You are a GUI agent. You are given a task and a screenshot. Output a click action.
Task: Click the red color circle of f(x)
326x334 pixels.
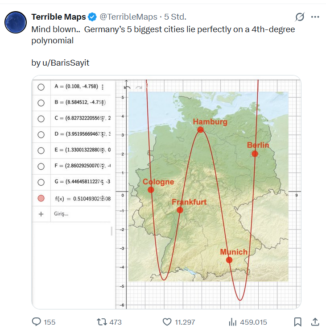click(x=41, y=198)
